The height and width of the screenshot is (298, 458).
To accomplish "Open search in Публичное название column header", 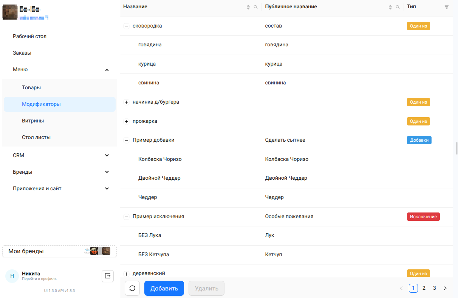I will pos(398,7).
